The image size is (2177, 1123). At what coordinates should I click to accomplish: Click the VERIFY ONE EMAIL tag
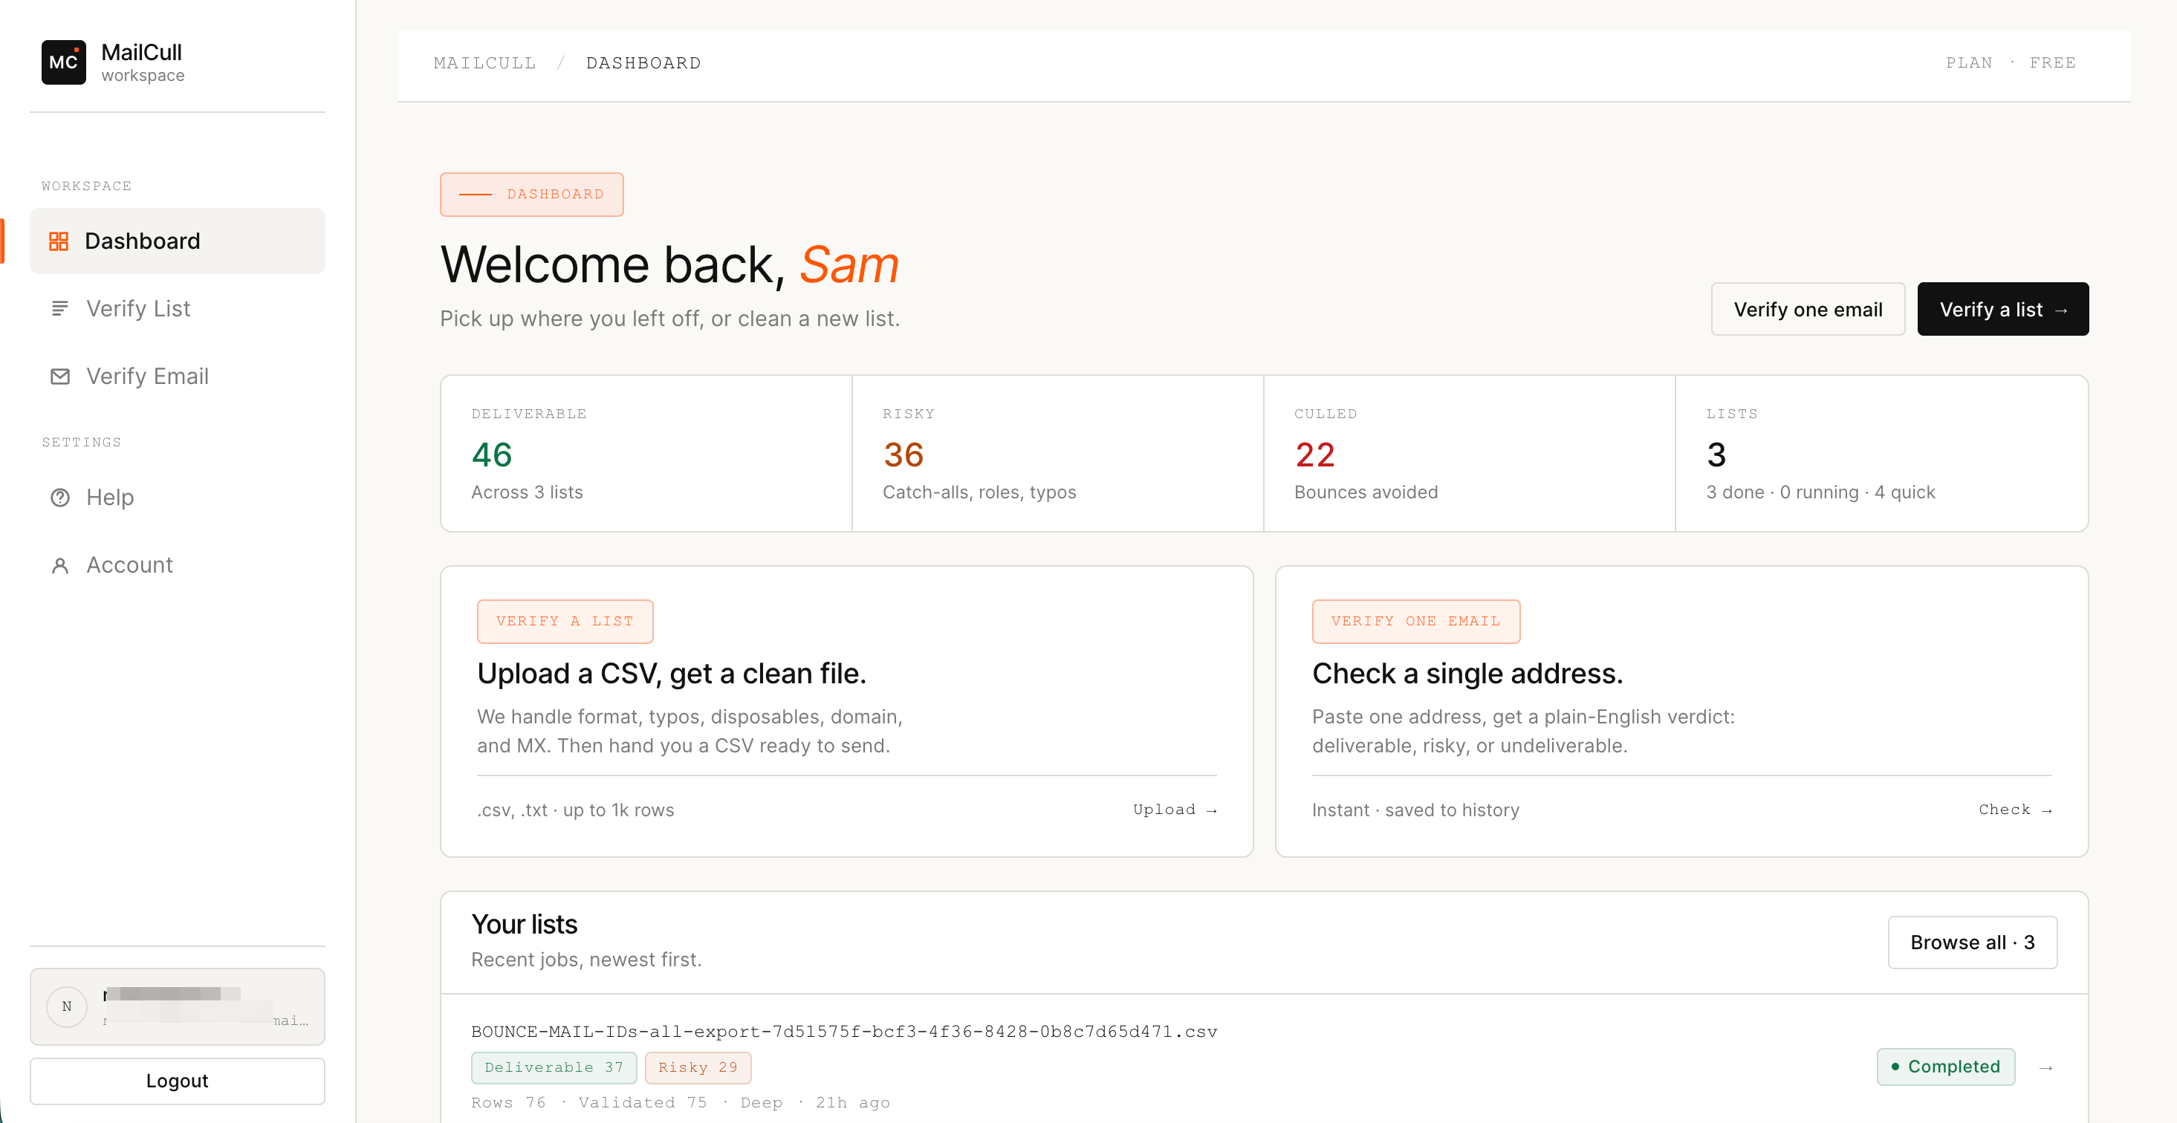click(x=1415, y=621)
